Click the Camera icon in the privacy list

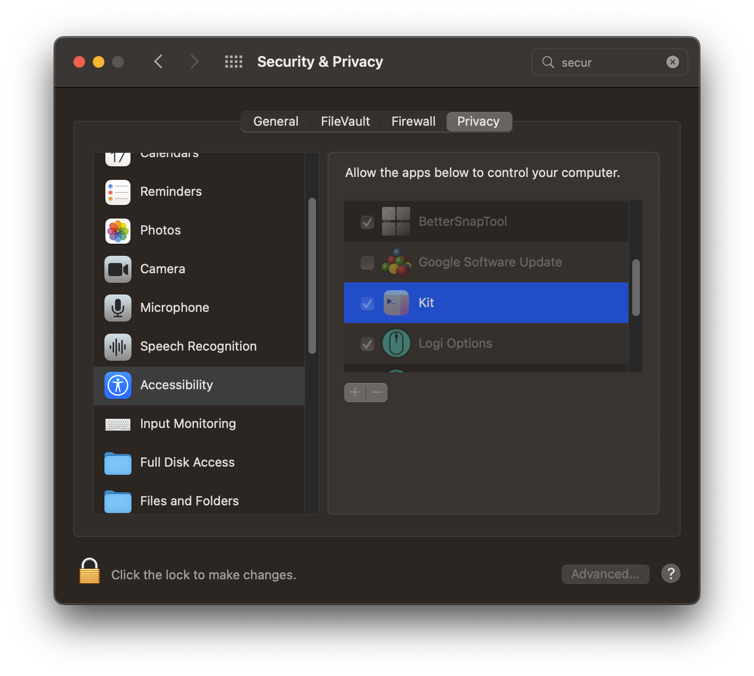118,269
